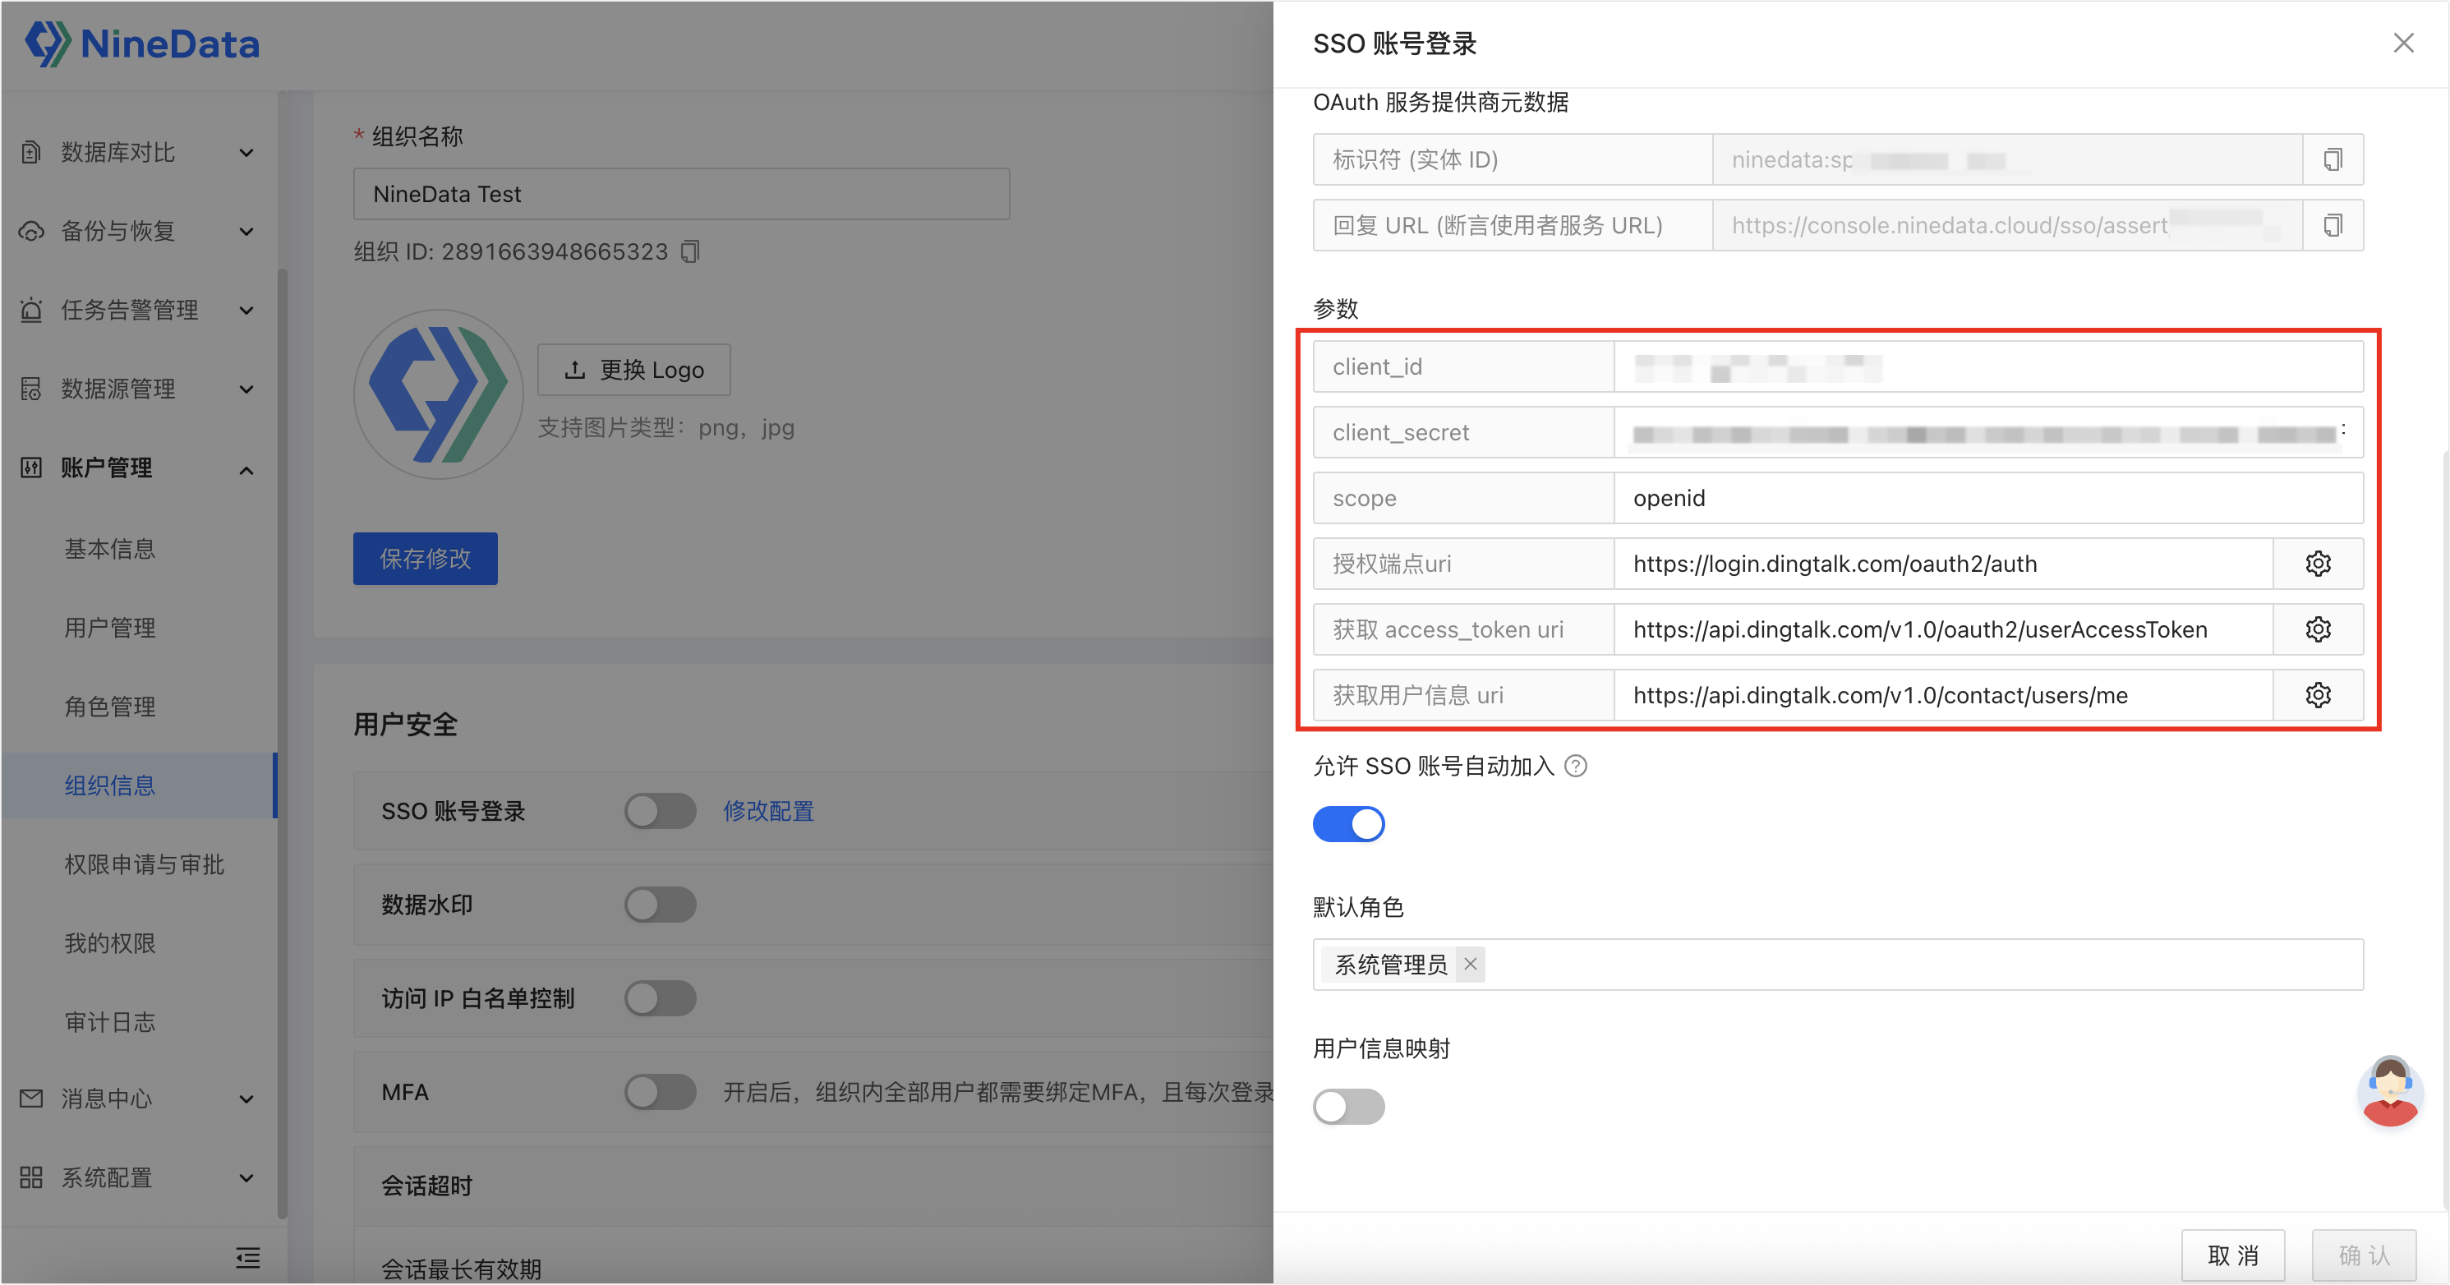Open 用户管理 in the sidebar
This screenshot has width=2450, height=1285.
pyautogui.click(x=109, y=628)
